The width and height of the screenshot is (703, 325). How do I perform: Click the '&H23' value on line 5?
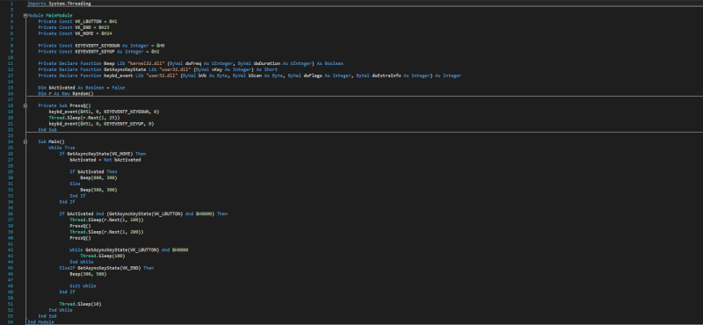point(104,27)
